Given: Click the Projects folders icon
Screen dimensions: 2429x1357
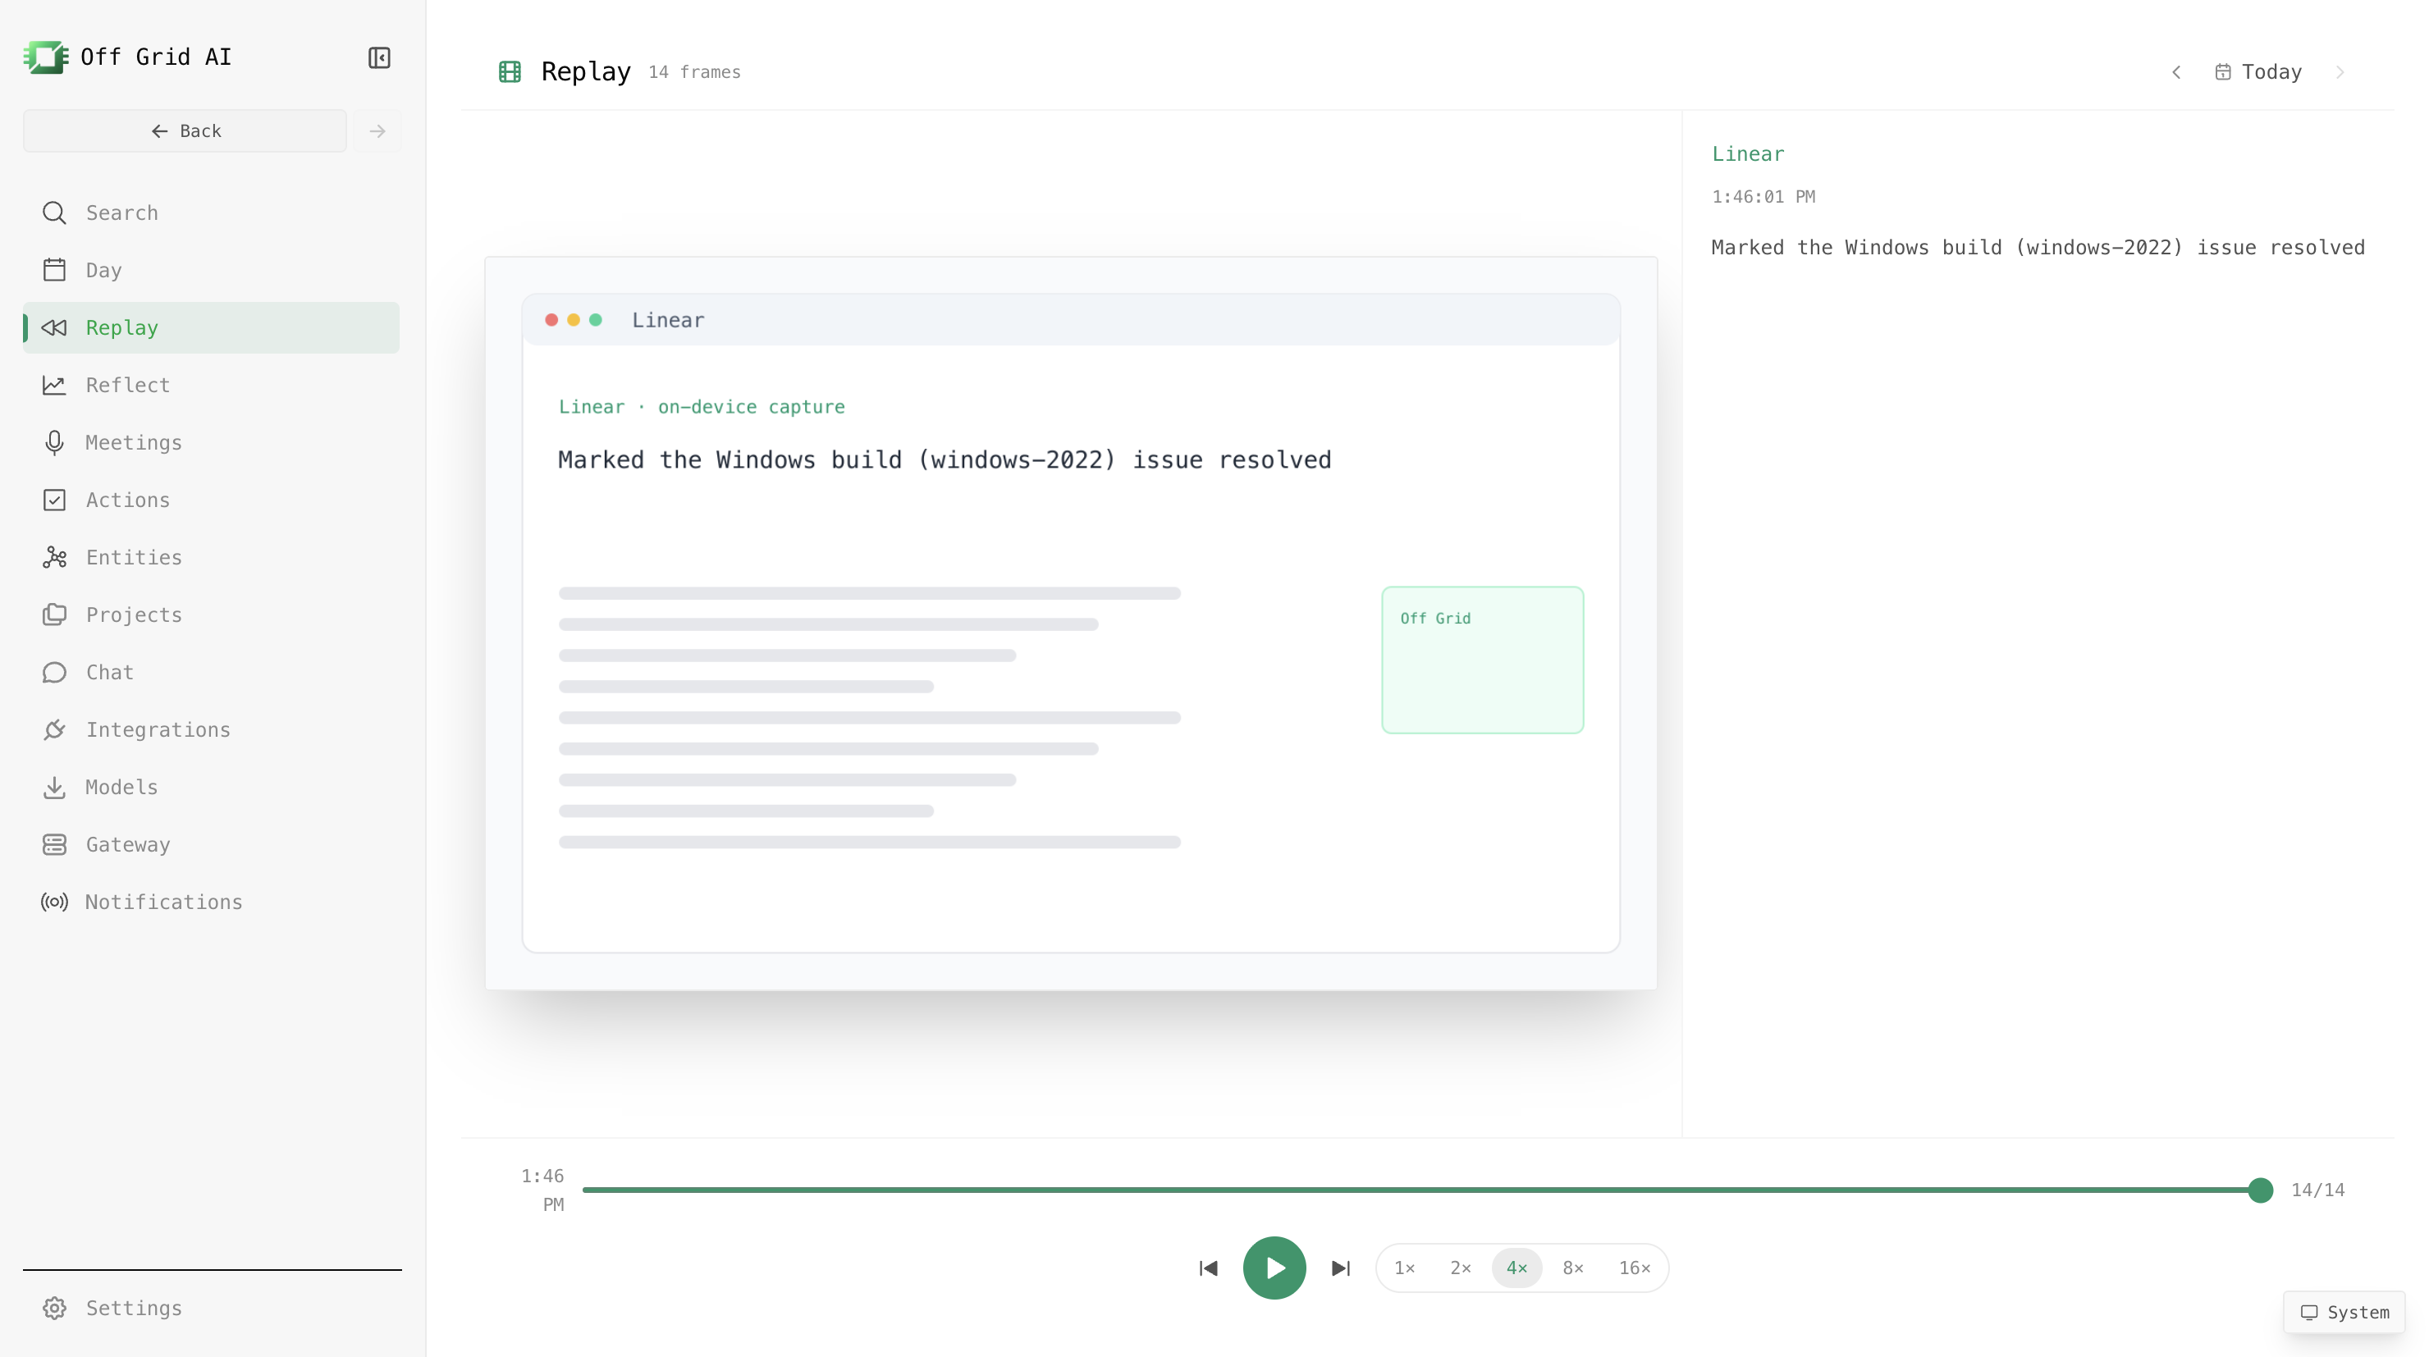Looking at the screenshot, I should point(55,616).
